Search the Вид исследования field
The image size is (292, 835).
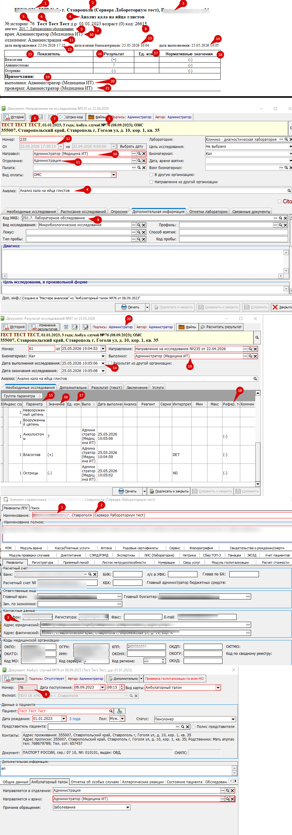tap(138, 225)
